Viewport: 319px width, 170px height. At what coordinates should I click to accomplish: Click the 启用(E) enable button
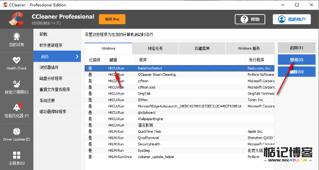(296, 48)
